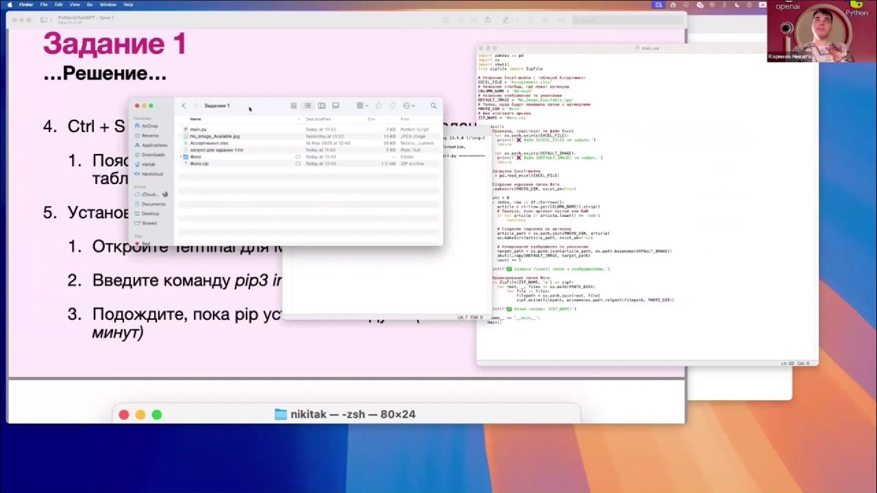Select the Фото folder row
877x493 pixels.
pyautogui.click(x=308, y=157)
